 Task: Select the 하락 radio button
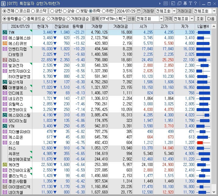91,11
